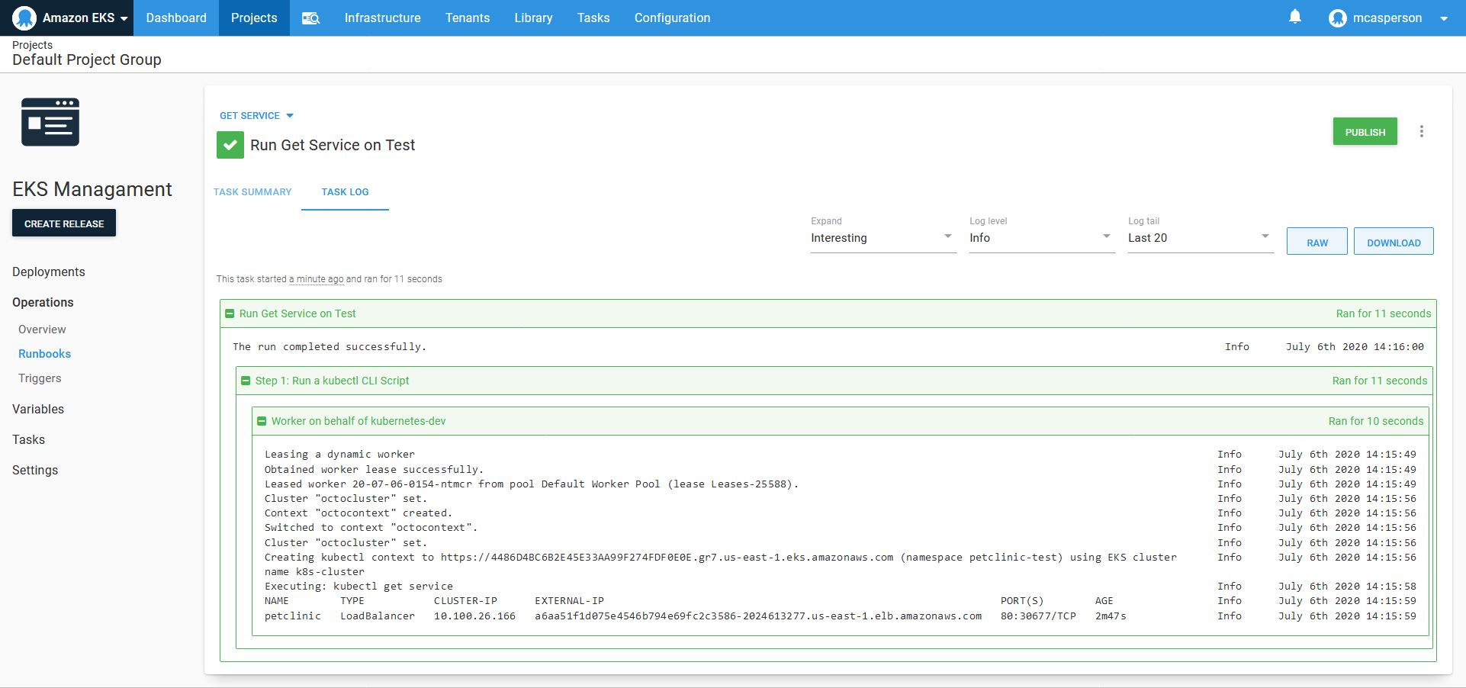The width and height of the screenshot is (1466, 688).
Task: Collapse the Worker on behalf of kubernetes-dev section
Action: (262, 420)
